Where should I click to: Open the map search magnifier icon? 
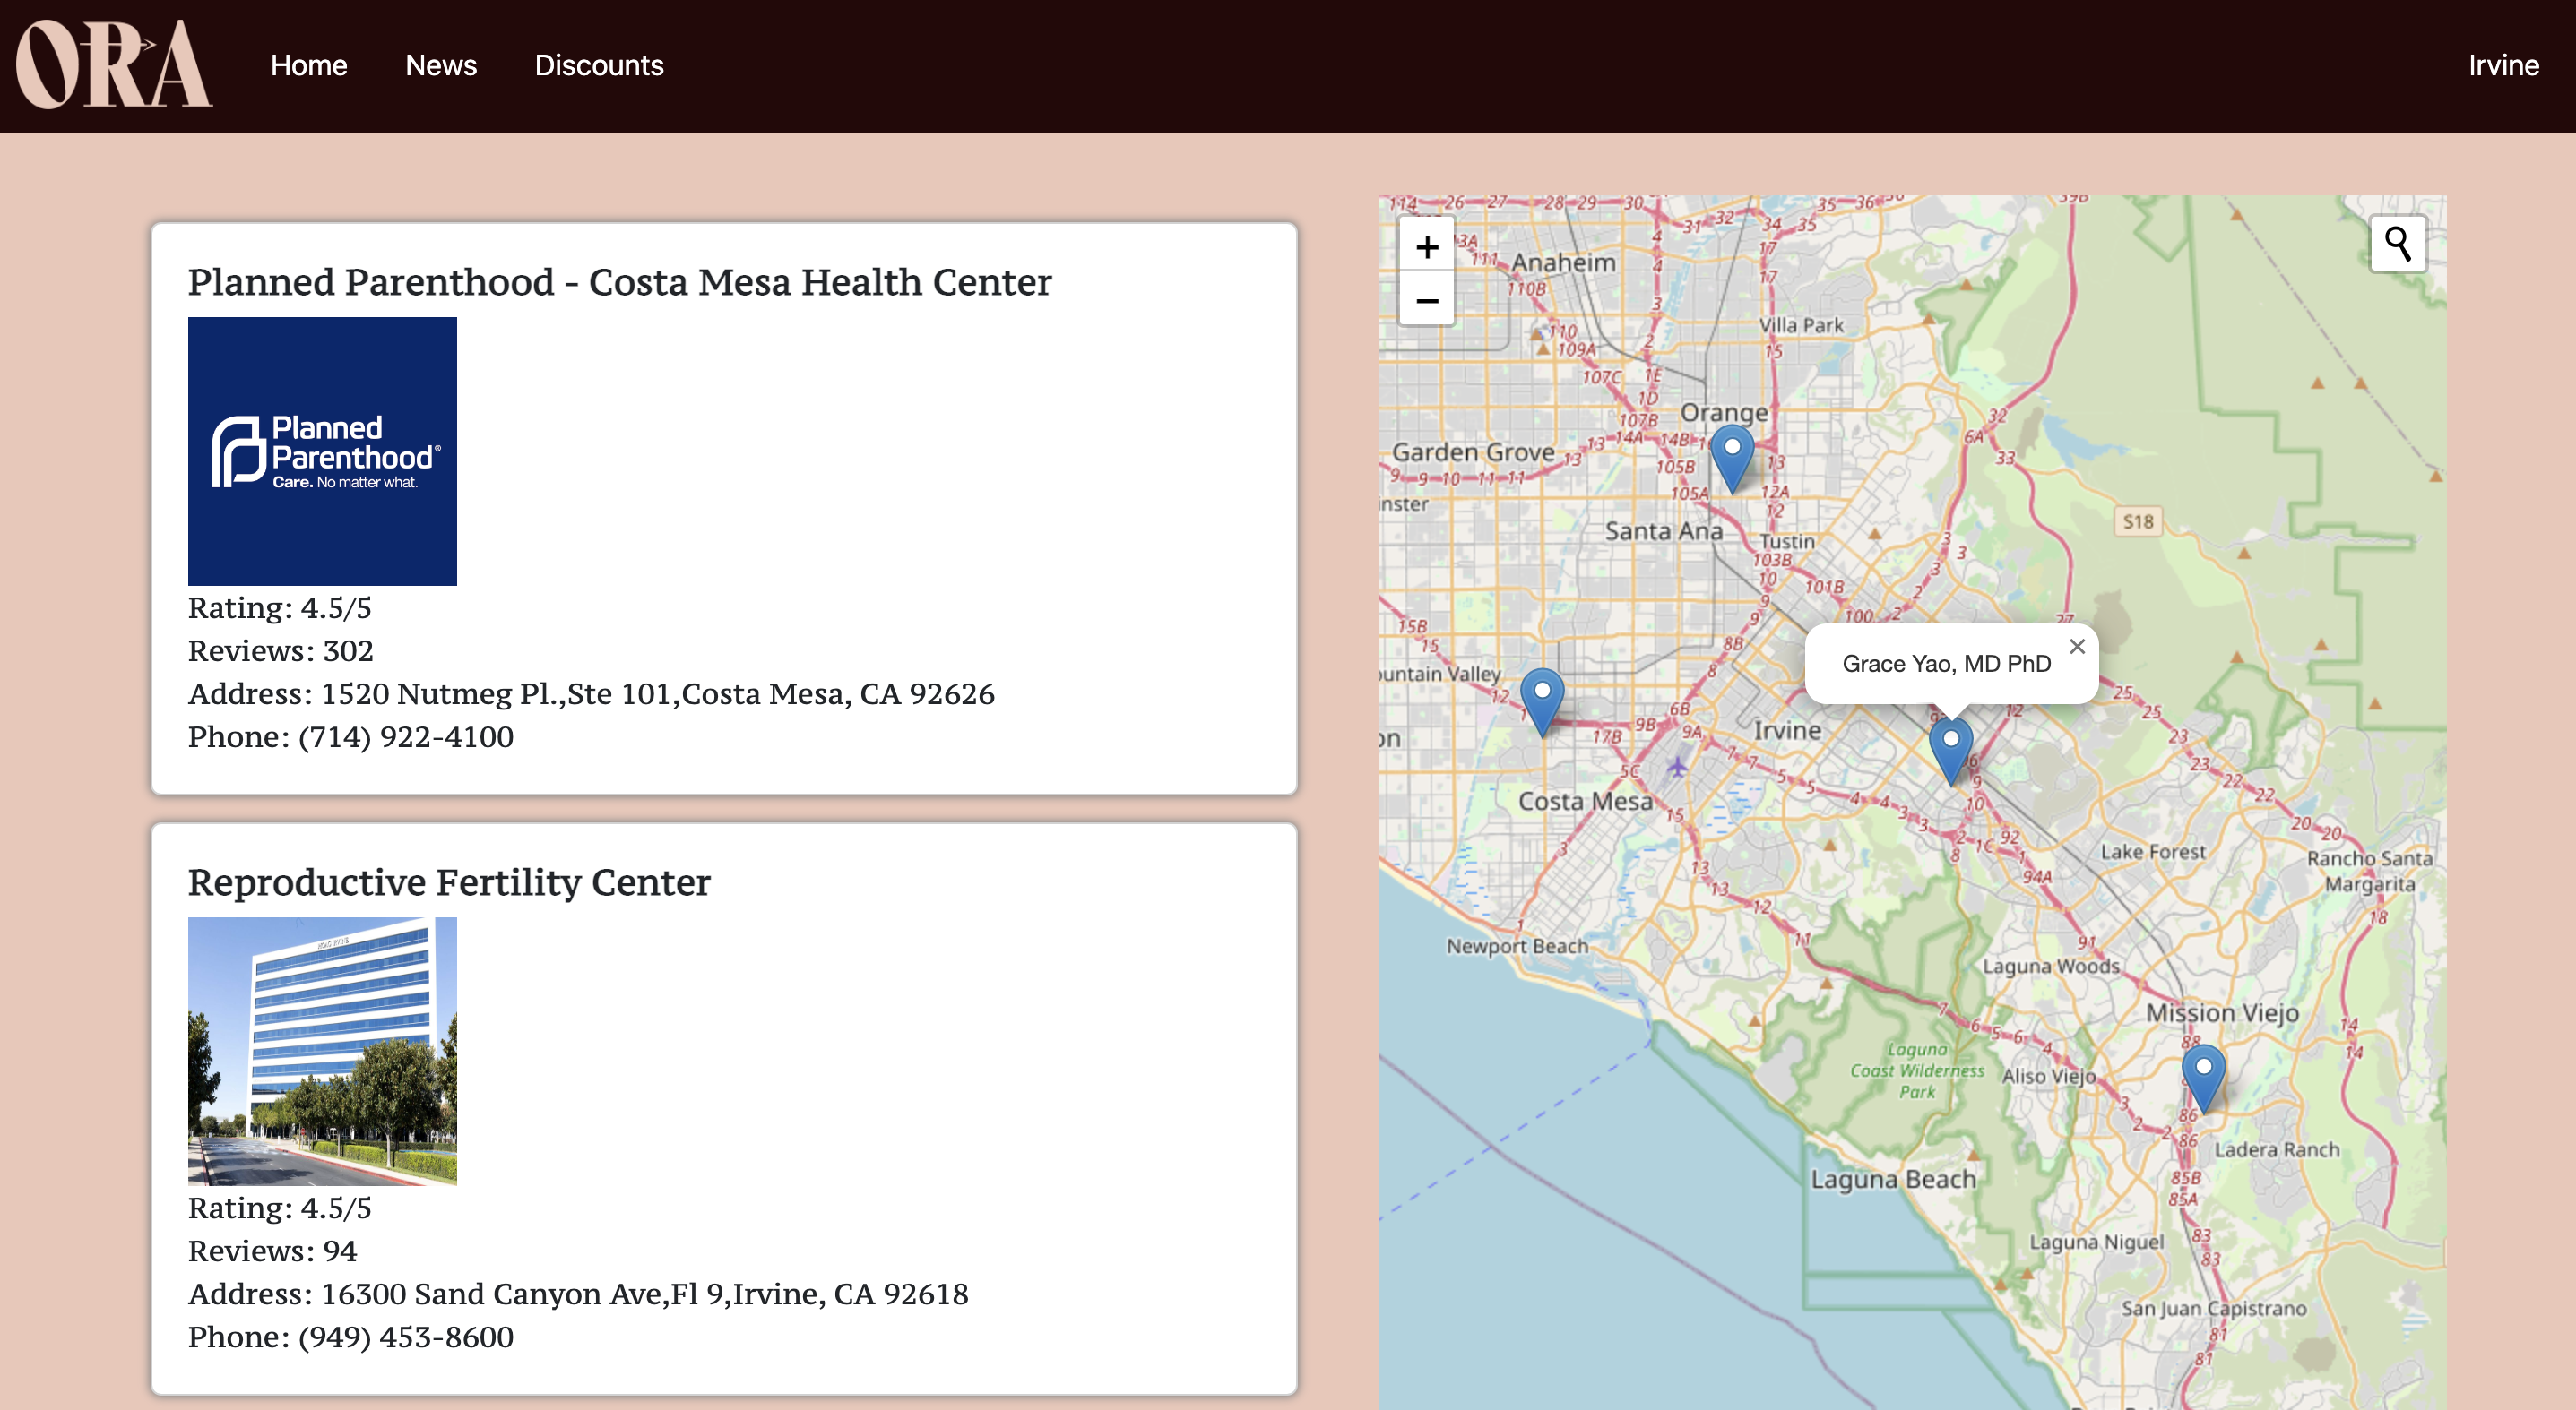[2397, 243]
